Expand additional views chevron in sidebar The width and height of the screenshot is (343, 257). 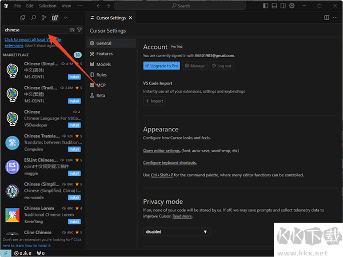[x=65, y=18]
